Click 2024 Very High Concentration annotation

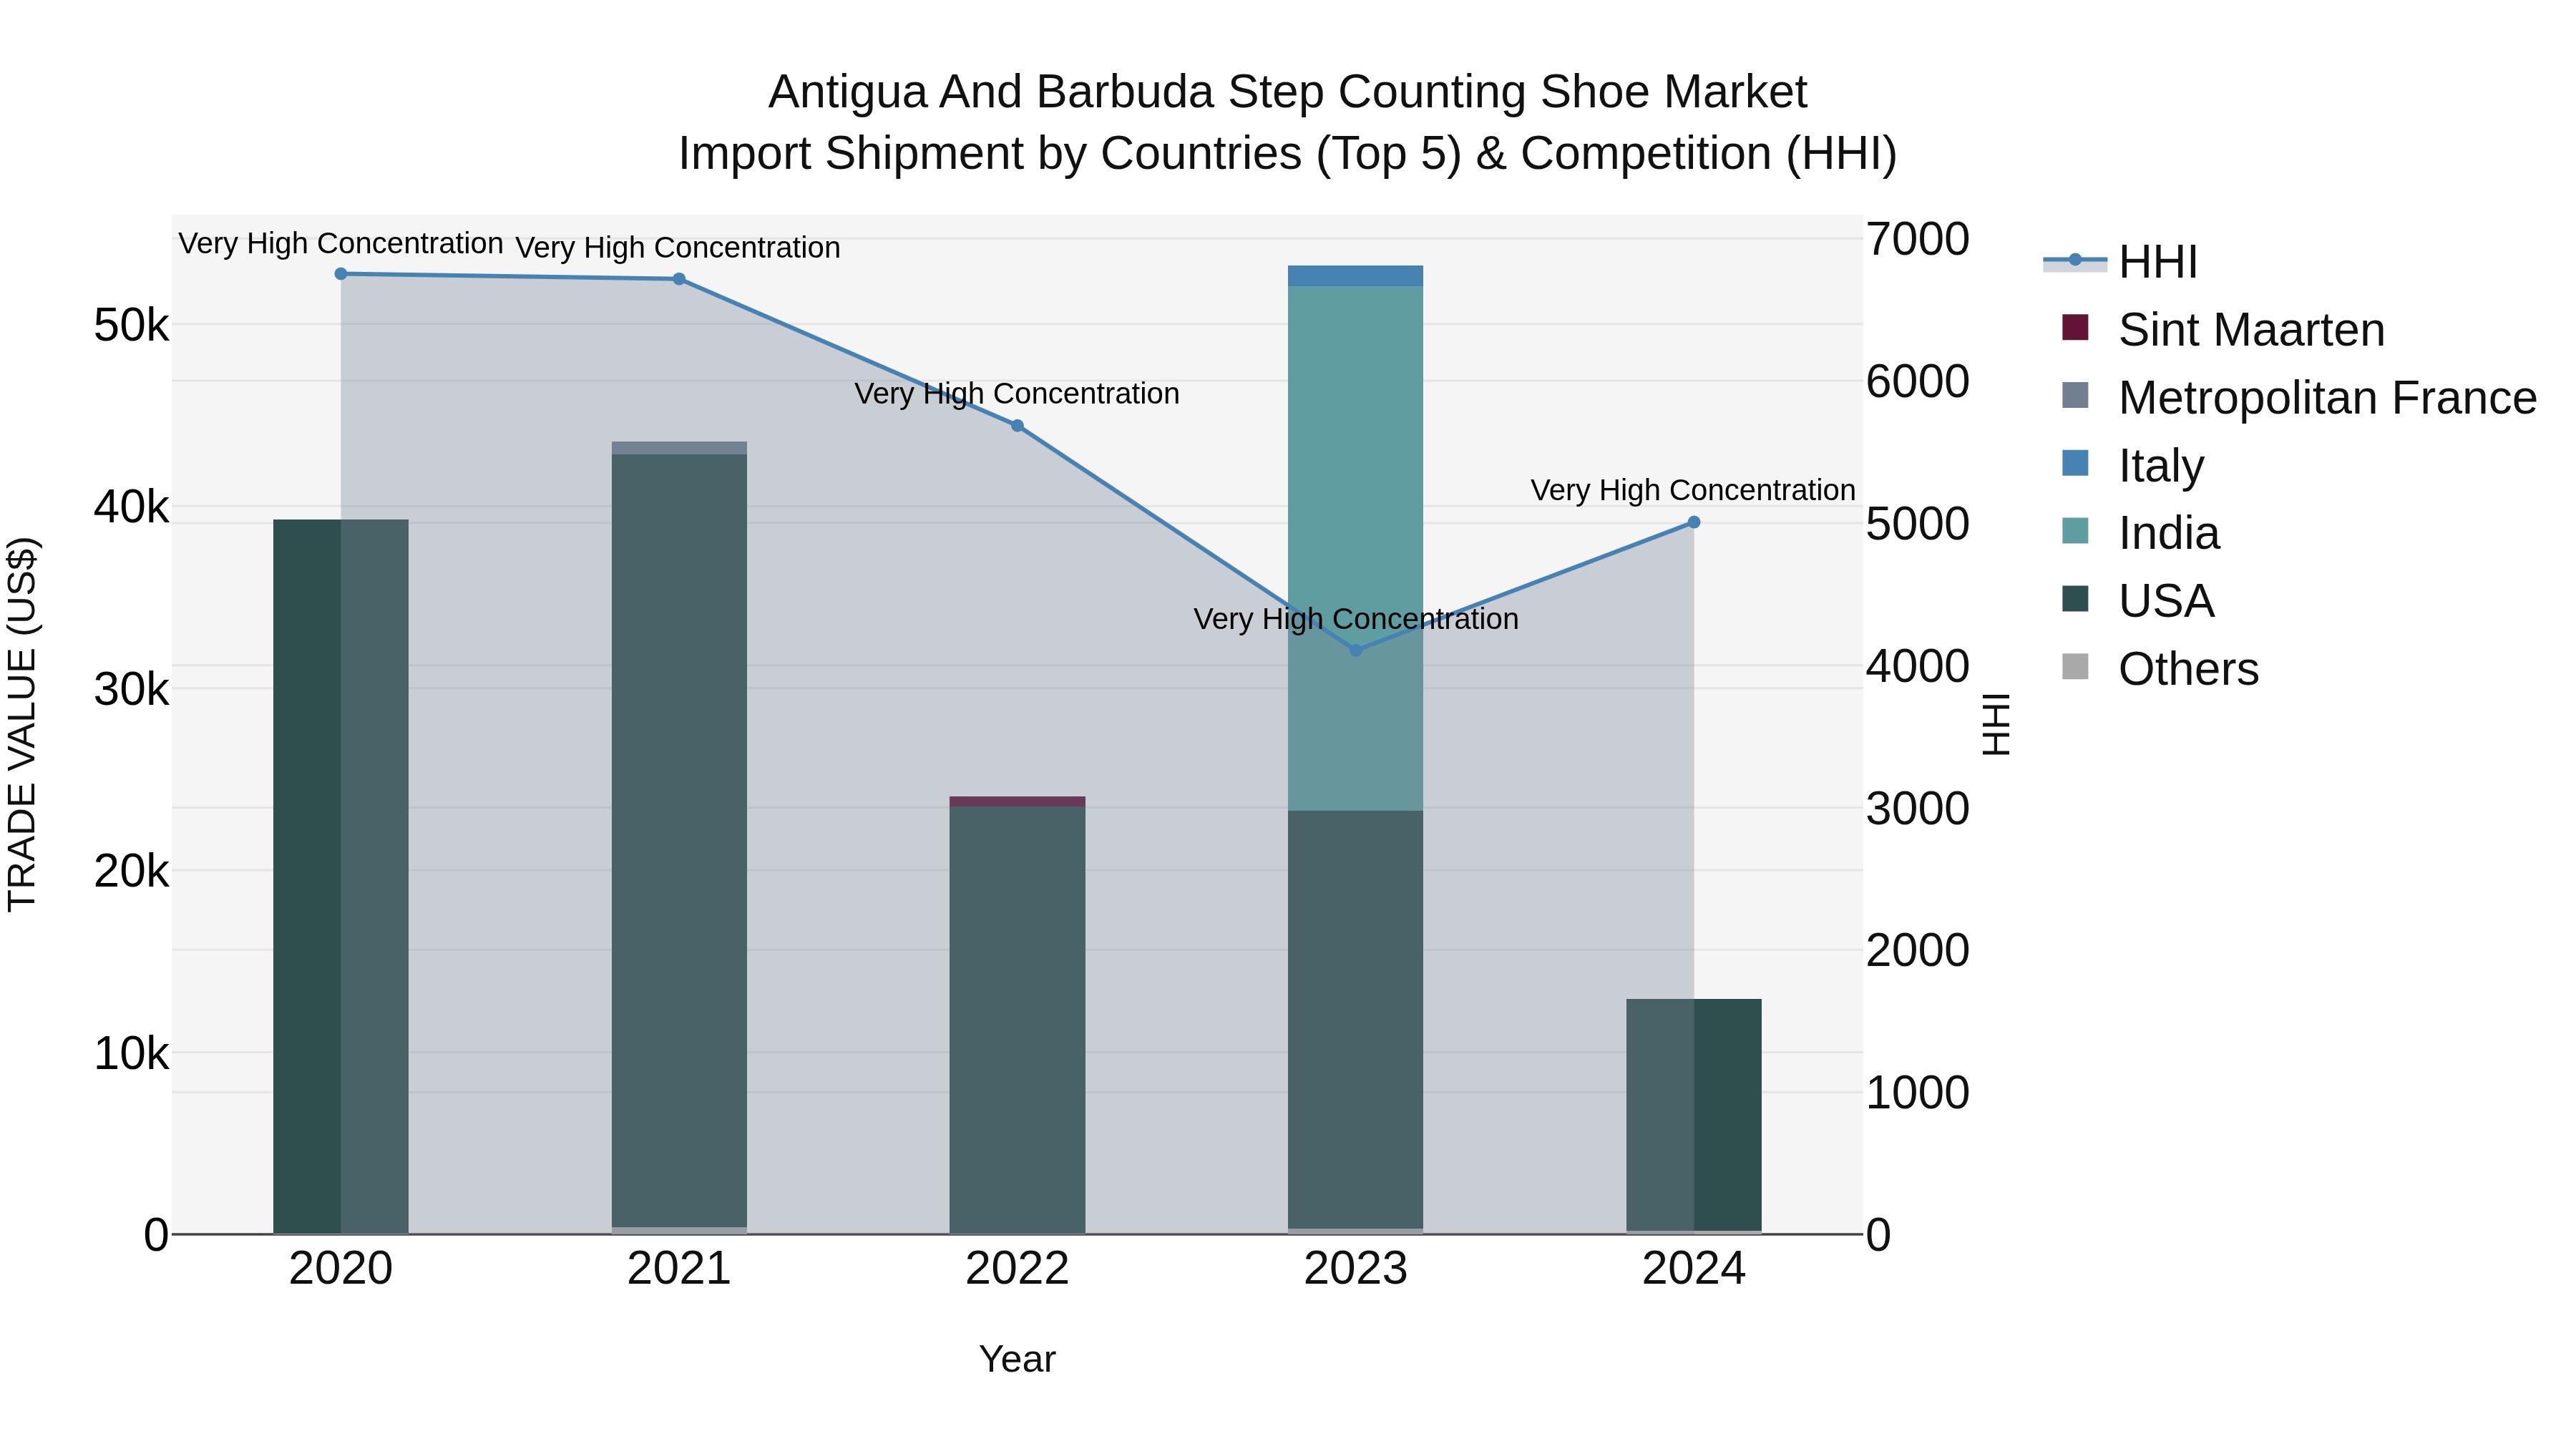pyautogui.click(x=1693, y=490)
